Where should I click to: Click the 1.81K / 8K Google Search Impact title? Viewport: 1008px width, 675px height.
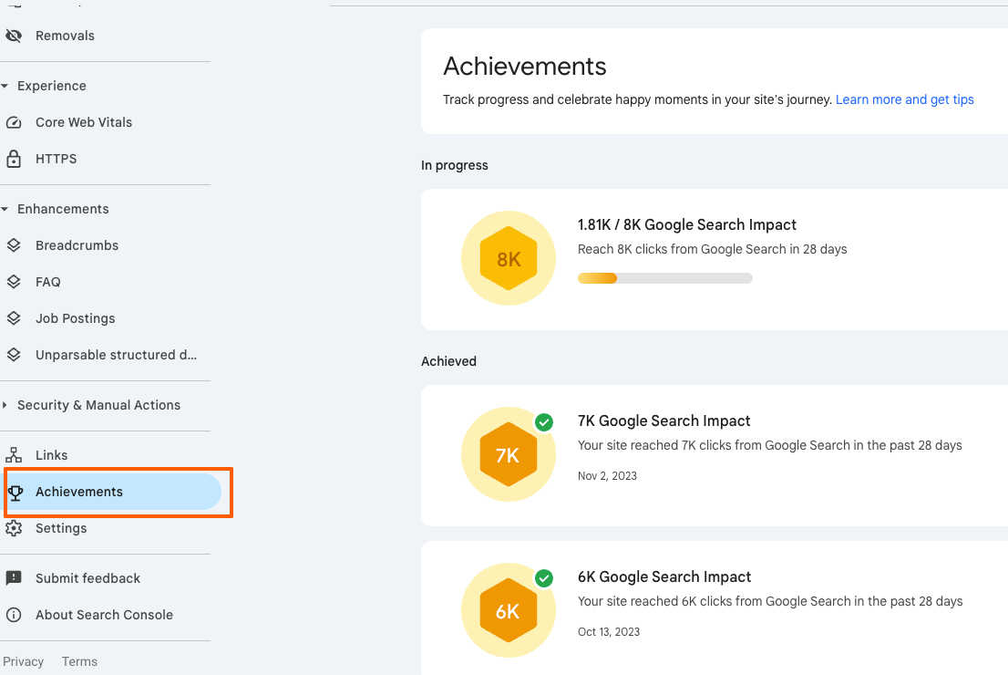pos(686,224)
